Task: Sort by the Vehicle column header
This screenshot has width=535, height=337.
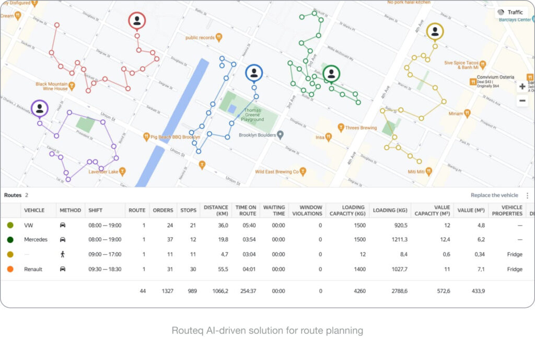Action: [x=34, y=210]
